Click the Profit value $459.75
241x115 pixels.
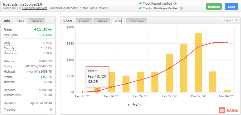tap(46, 77)
